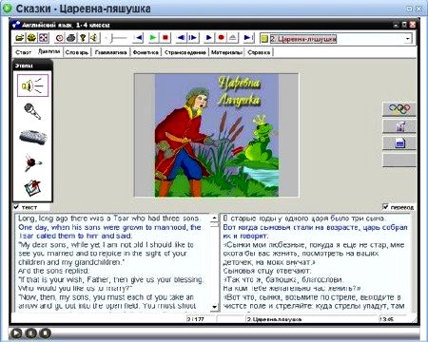The image size is (428, 342).
Task: Select the dart arrow stage icon
Action: [x=32, y=162]
